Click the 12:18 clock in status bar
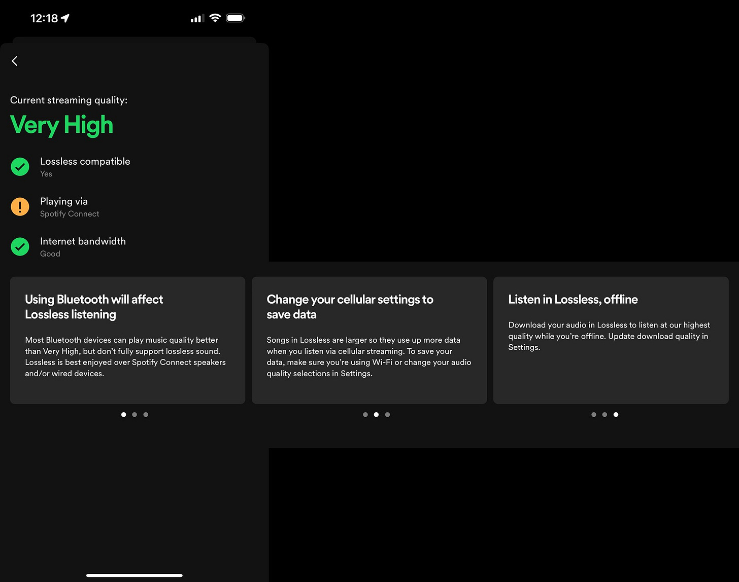The width and height of the screenshot is (739, 582). (x=44, y=18)
